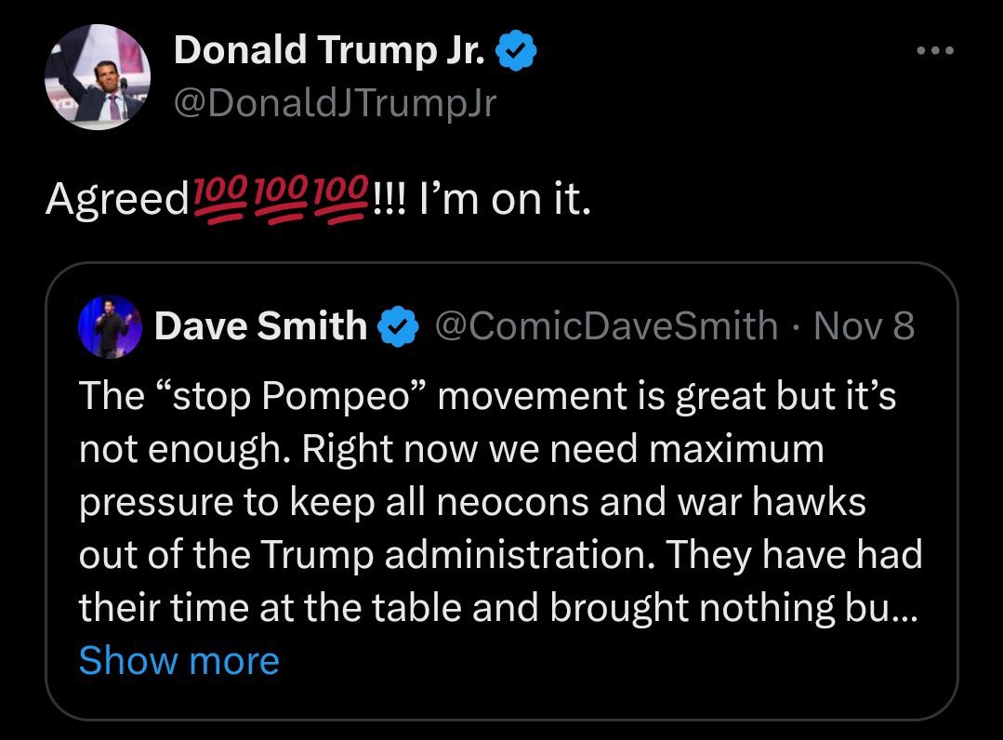
Task: Open Donald Trump Jr.'s profile picture
Action: click(x=97, y=77)
